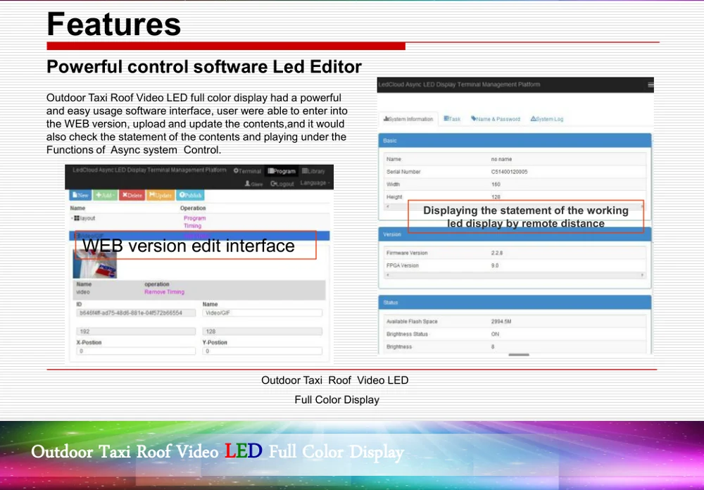The width and height of the screenshot is (704, 490).
Task: Switch to the Task tab
Action: (x=453, y=119)
